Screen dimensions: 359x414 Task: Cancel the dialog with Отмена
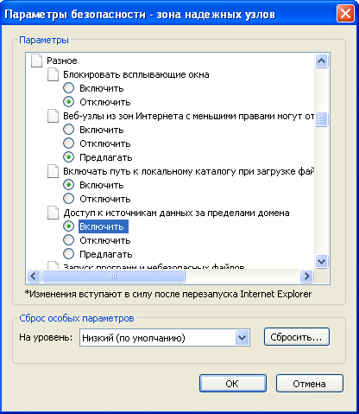pyautogui.click(x=310, y=384)
